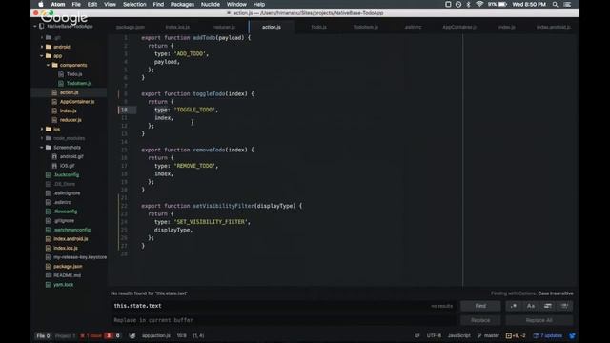The height and width of the screenshot is (343, 610).
Task: Click the File 0 diagnostics status item
Action: (x=43, y=335)
